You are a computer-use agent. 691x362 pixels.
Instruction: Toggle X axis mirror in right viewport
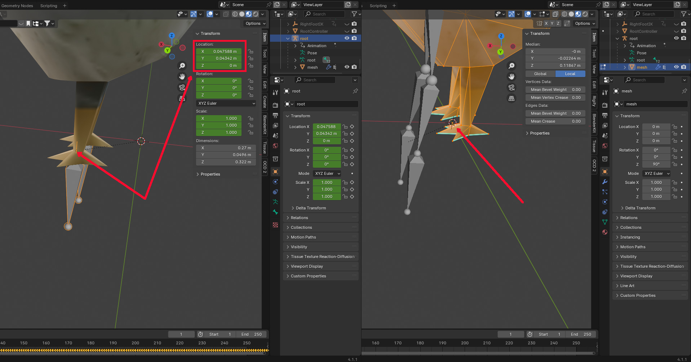point(546,23)
